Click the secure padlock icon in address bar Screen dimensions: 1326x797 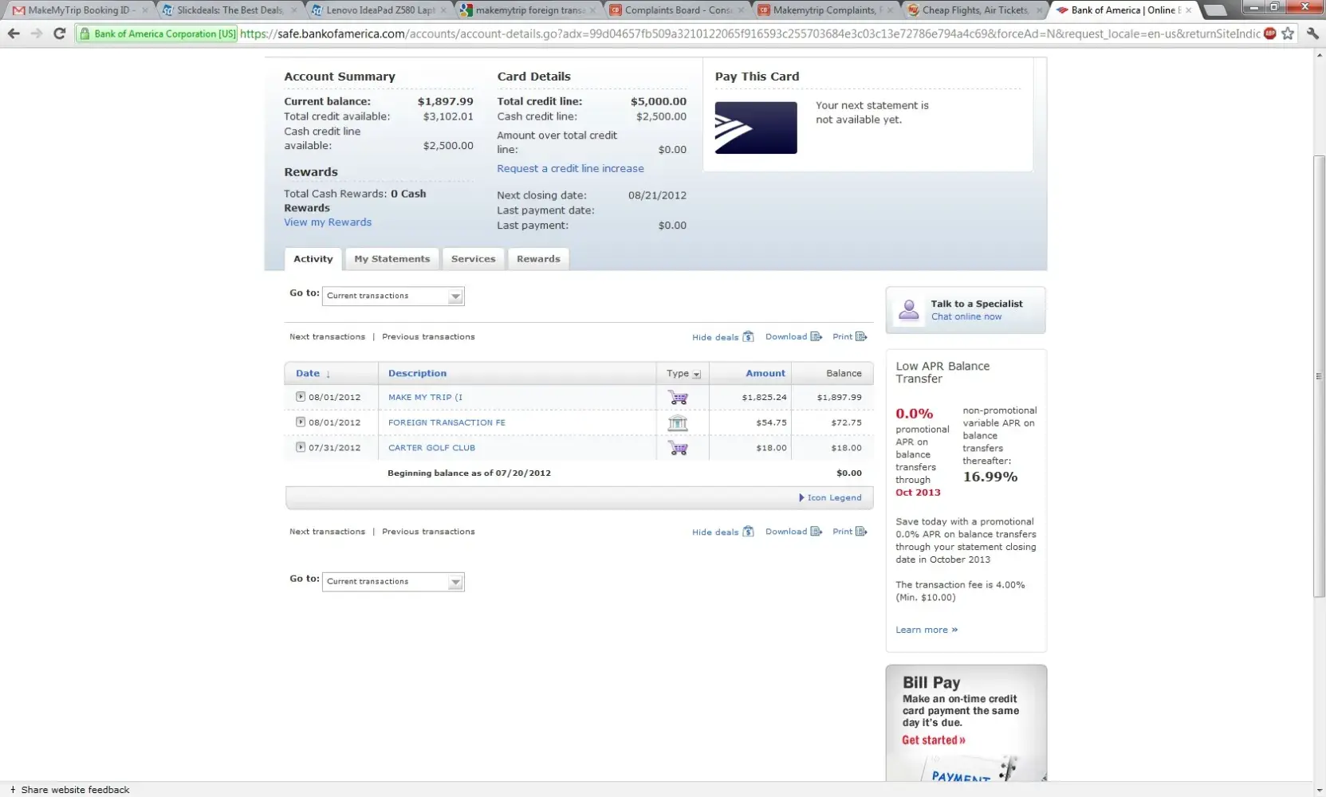point(85,33)
